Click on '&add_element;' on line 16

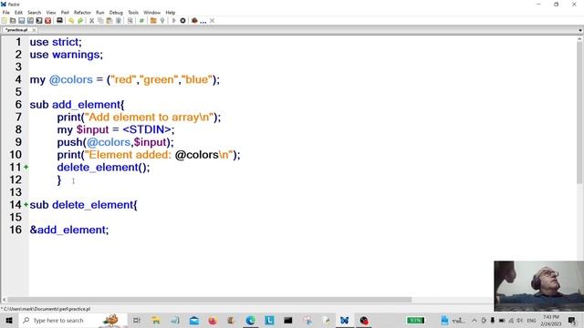tap(69, 230)
